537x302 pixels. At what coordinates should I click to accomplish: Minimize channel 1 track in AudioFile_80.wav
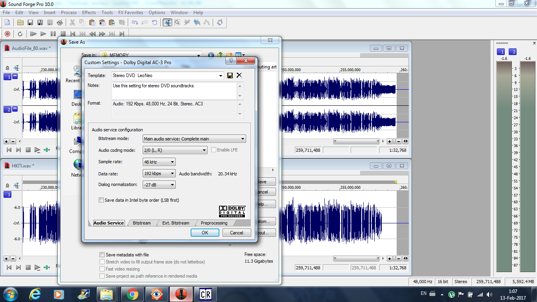[x=15, y=76]
